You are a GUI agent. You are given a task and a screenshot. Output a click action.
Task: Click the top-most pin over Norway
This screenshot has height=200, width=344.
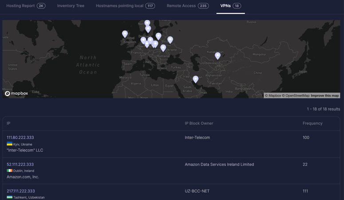click(147, 23)
